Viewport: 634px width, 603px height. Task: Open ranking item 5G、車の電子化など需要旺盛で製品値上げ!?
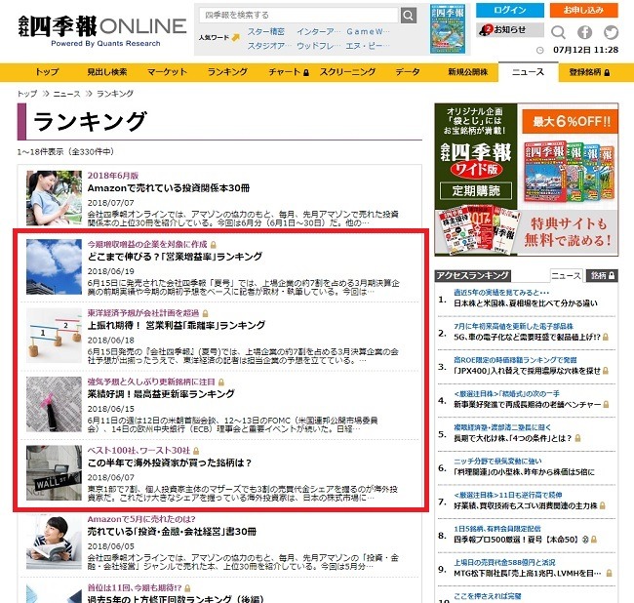coord(527,337)
